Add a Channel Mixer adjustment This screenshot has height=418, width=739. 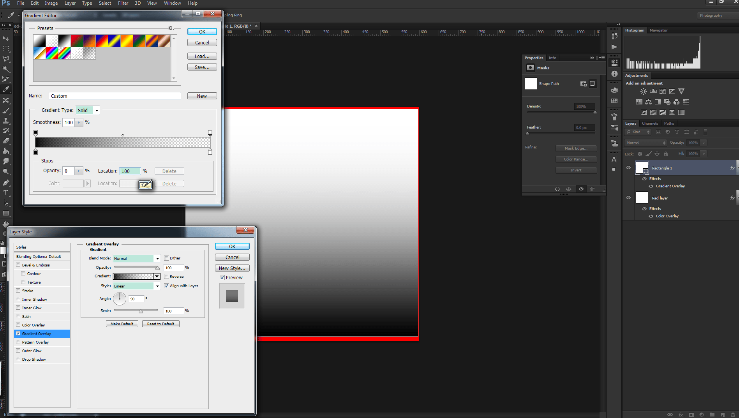pyautogui.click(x=677, y=102)
